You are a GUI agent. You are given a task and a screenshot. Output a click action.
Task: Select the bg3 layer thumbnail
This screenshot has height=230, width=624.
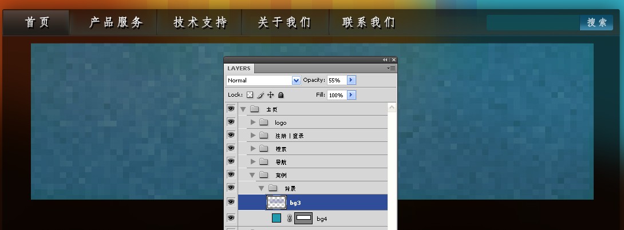click(x=276, y=202)
